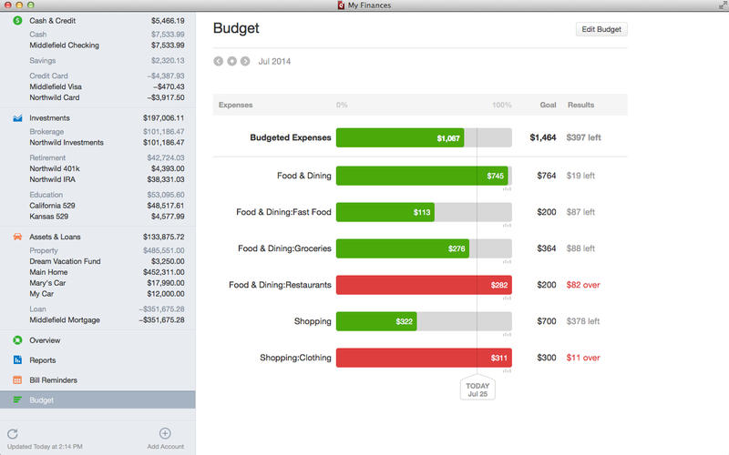Click mini chart icon under Restaurants bar
729x455 pixels.
(507, 298)
